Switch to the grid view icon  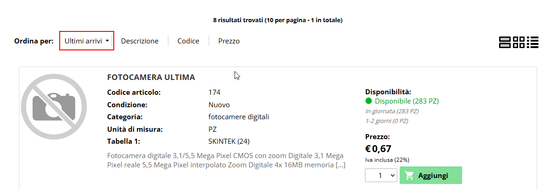519,42
